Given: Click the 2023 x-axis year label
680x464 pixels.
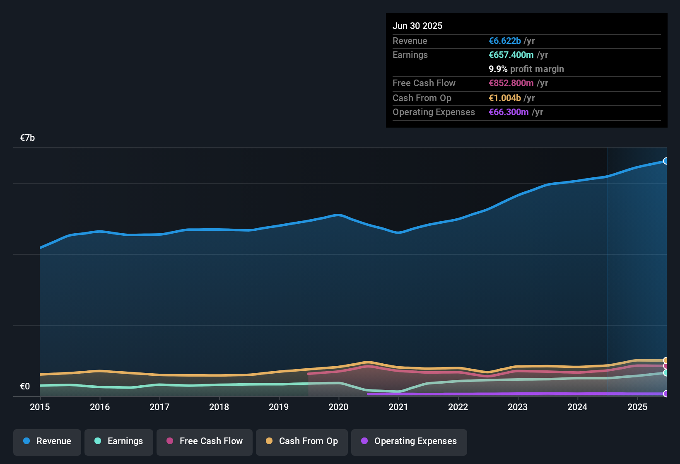Looking at the screenshot, I should [518, 407].
